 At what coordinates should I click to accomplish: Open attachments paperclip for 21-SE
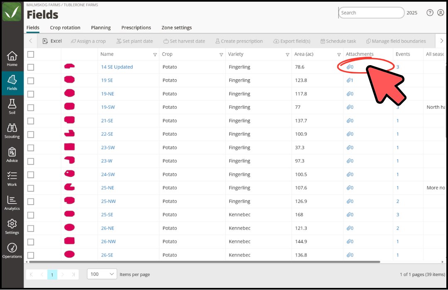[x=350, y=121]
